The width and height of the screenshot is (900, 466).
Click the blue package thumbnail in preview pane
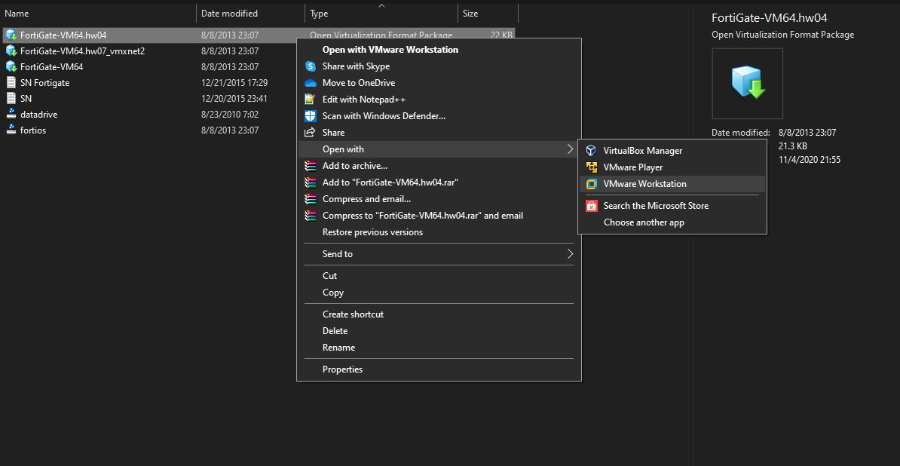click(x=747, y=83)
